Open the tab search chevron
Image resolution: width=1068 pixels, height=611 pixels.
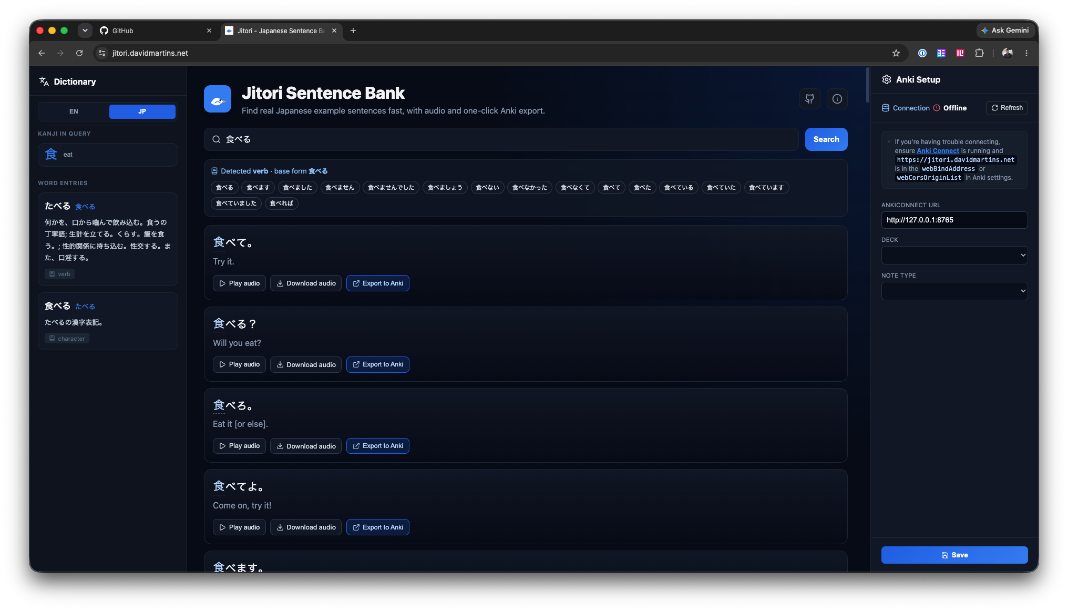[x=85, y=30]
